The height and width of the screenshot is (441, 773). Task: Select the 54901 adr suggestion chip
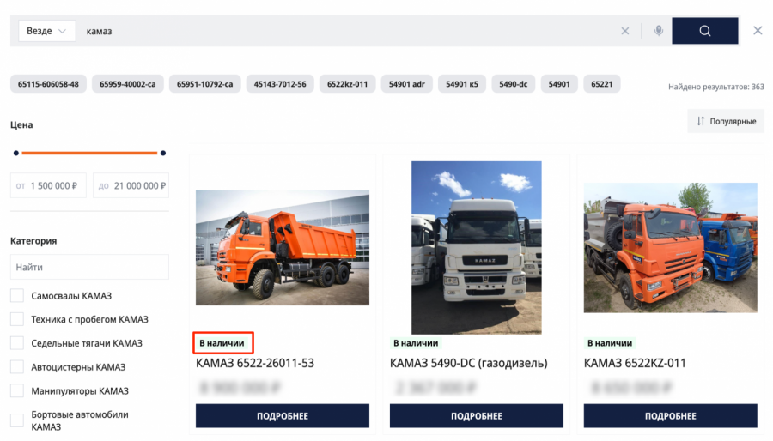point(407,84)
